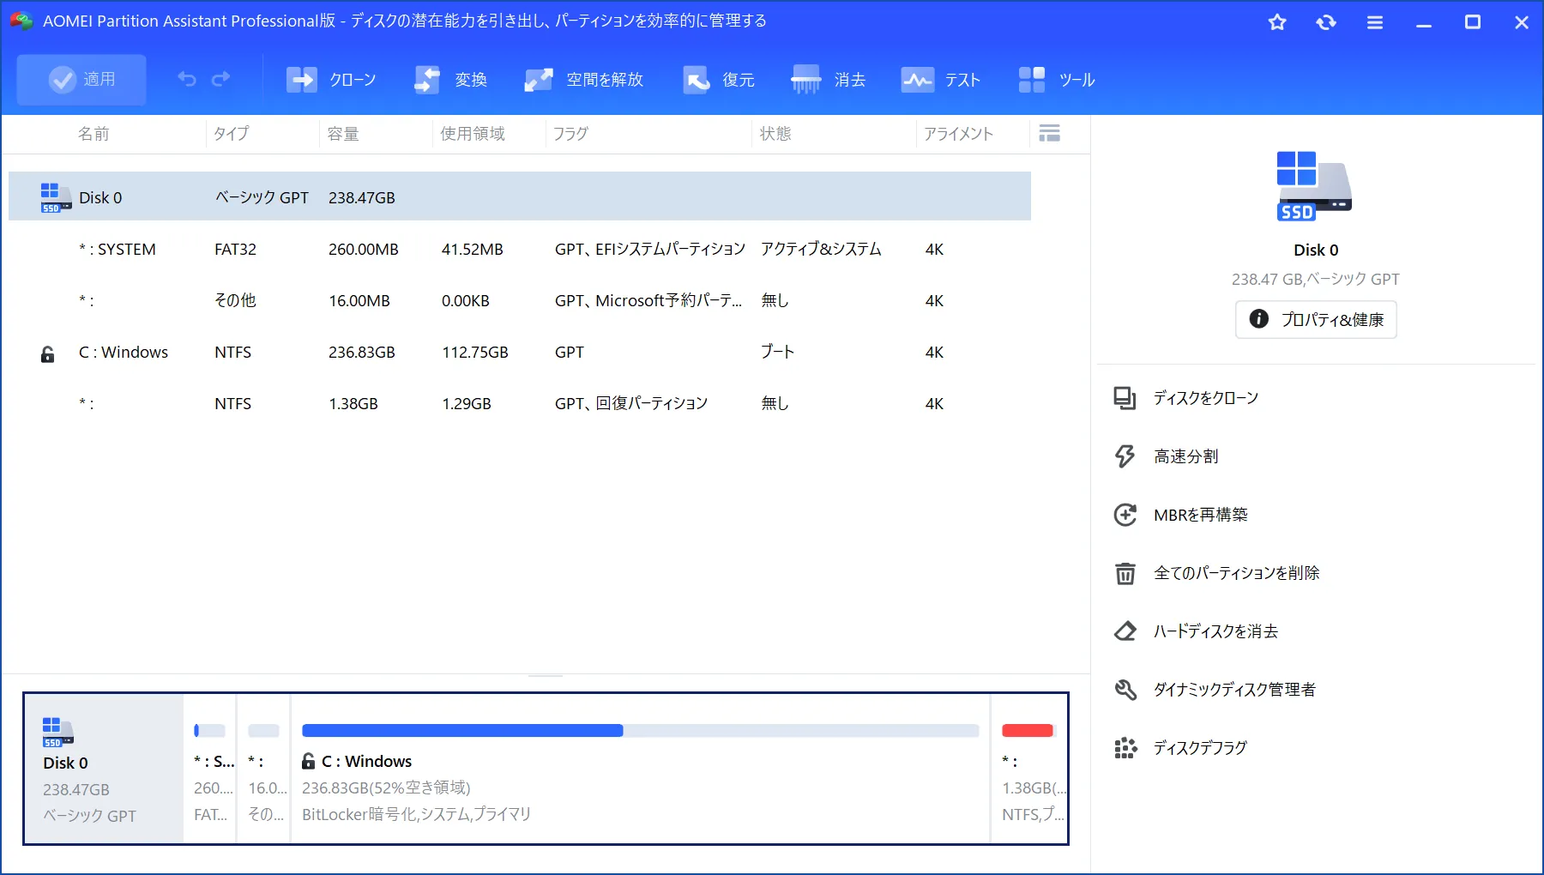Screen dimensions: 1544x875
Task: Open the ツール (Tools) menu
Action: 1032,80
